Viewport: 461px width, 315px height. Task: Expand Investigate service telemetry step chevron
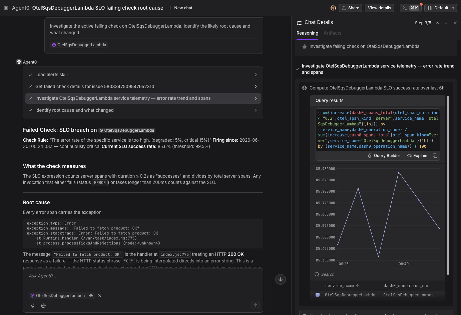coord(256,98)
